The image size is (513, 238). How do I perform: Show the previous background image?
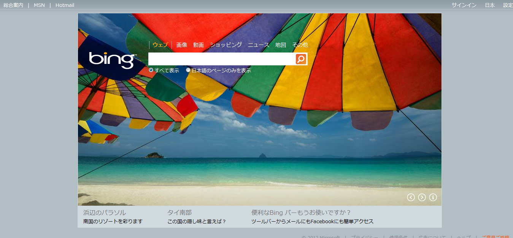point(411,197)
